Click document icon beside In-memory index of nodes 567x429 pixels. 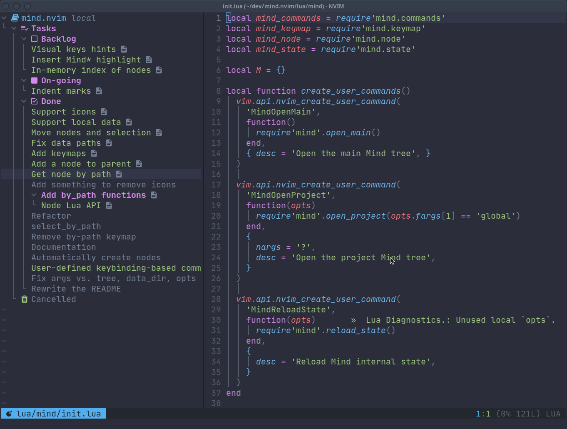[159, 70]
